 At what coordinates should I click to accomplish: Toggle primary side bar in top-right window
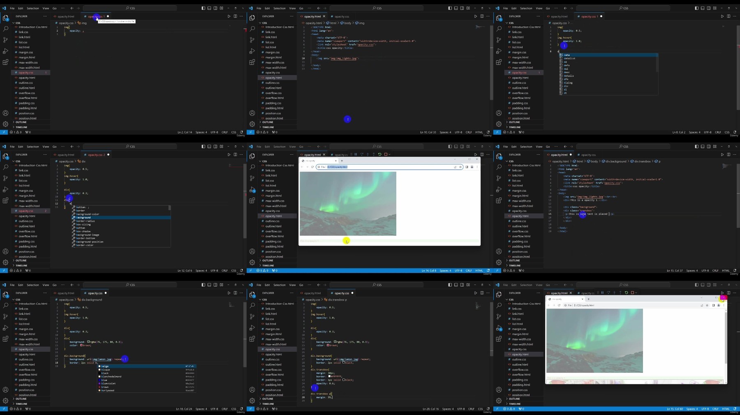click(696, 8)
